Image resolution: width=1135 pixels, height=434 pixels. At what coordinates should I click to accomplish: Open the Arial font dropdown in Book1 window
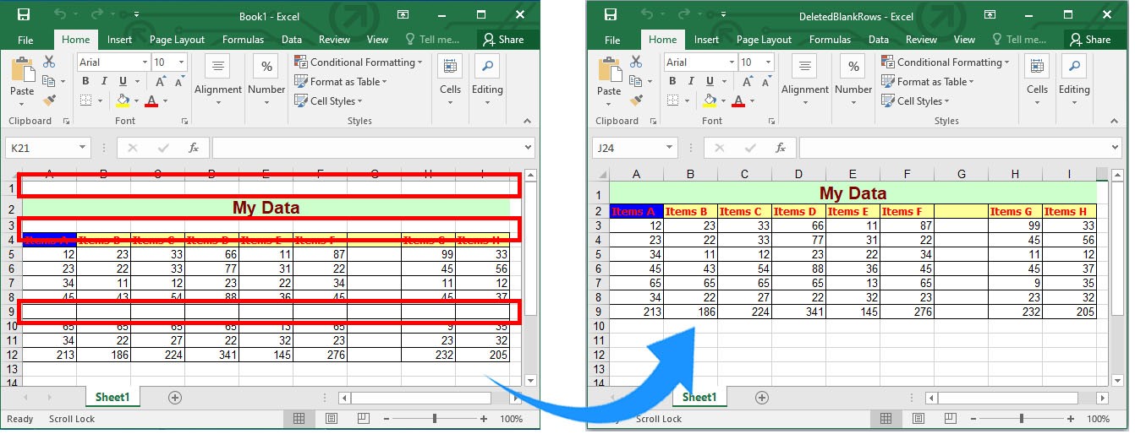(x=141, y=62)
